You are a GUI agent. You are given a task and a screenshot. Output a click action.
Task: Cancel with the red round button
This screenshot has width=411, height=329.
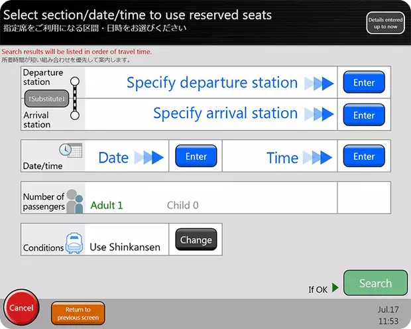[21, 308]
